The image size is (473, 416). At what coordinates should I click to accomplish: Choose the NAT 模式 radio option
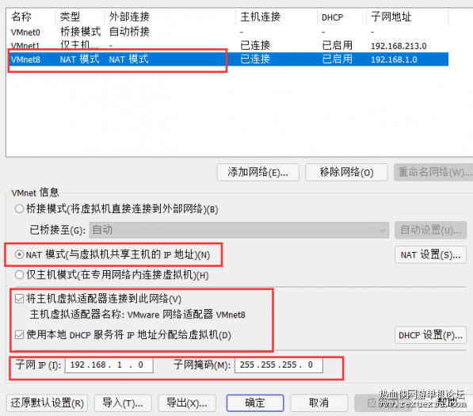19,254
